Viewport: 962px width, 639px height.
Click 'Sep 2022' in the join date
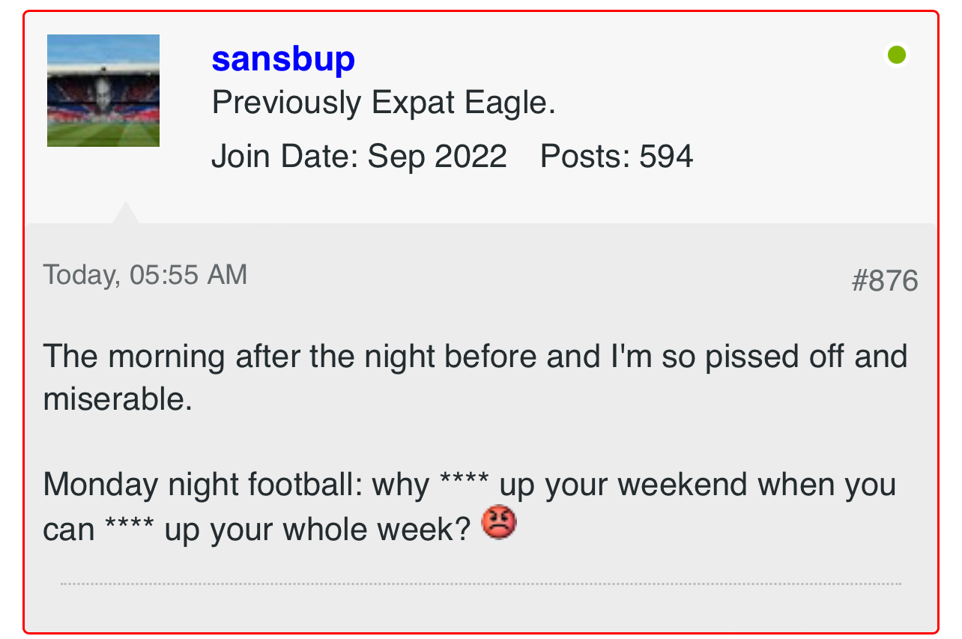tap(438, 157)
